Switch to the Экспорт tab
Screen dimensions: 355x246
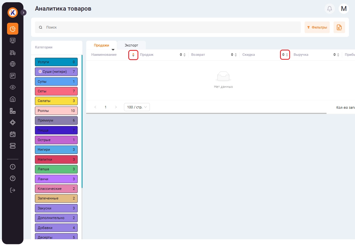(131, 45)
